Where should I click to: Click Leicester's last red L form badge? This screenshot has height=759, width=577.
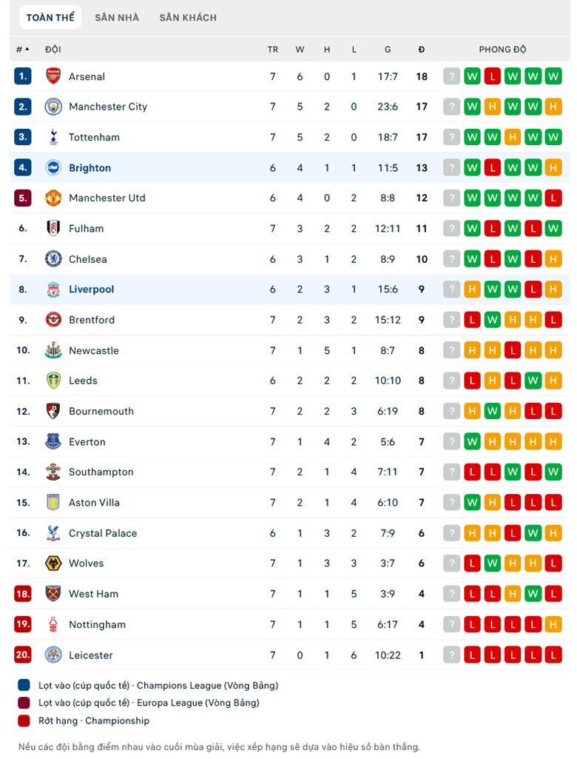coord(553,655)
